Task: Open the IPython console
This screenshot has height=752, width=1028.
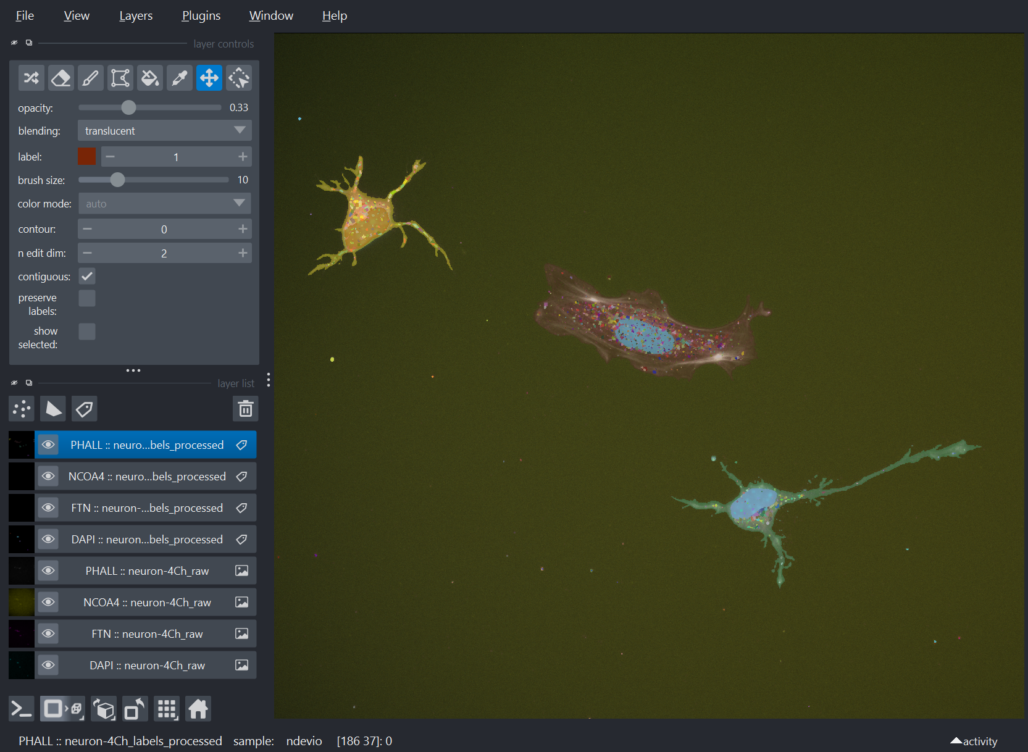Action: pos(20,709)
